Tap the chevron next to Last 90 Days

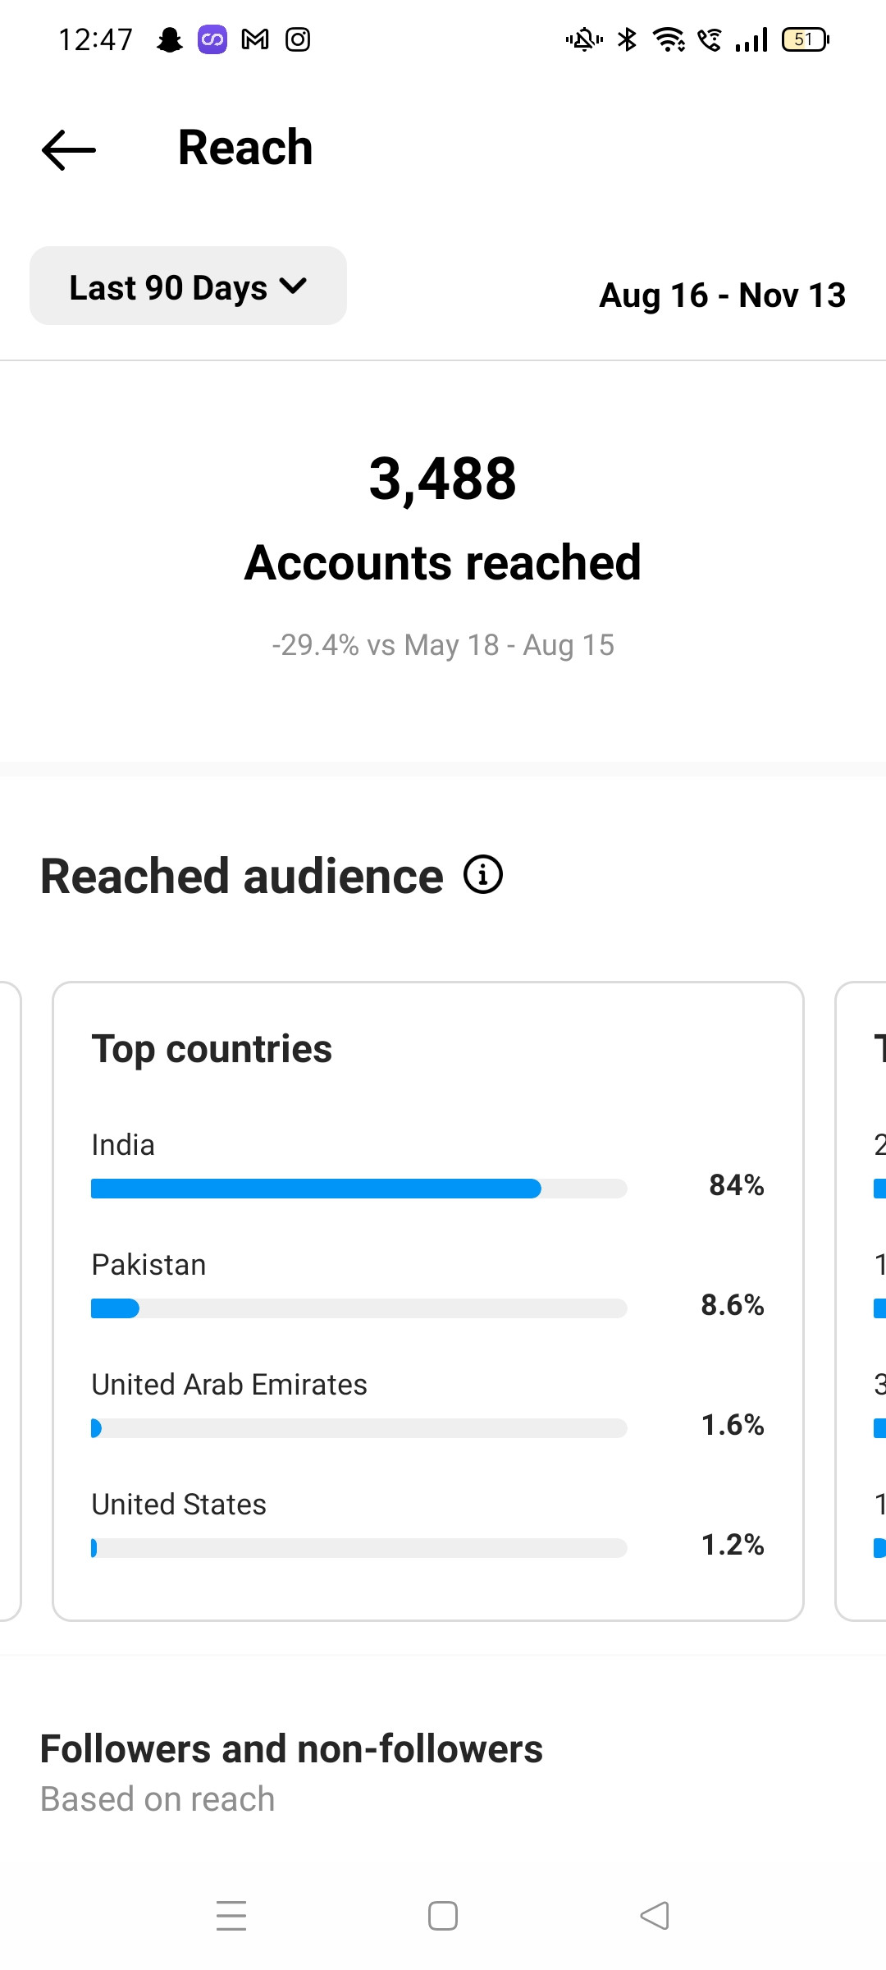(x=293, y=286)
